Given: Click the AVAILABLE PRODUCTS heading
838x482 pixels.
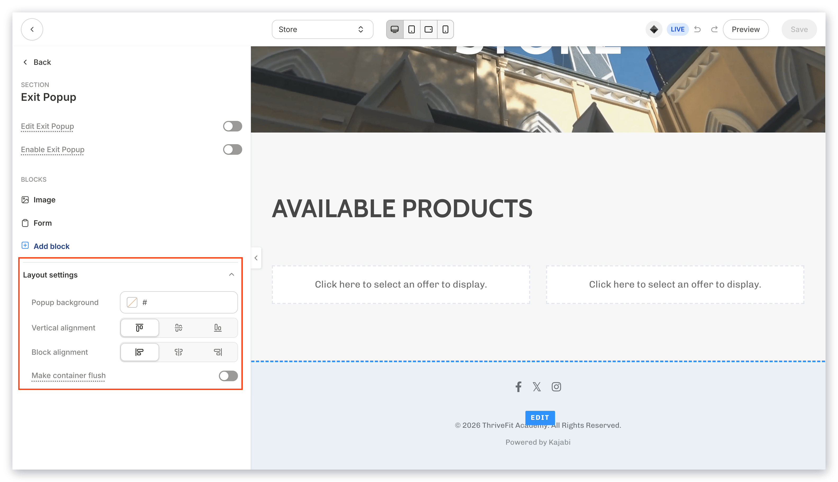Looking at the screenshot, I should tap(402, 208).
